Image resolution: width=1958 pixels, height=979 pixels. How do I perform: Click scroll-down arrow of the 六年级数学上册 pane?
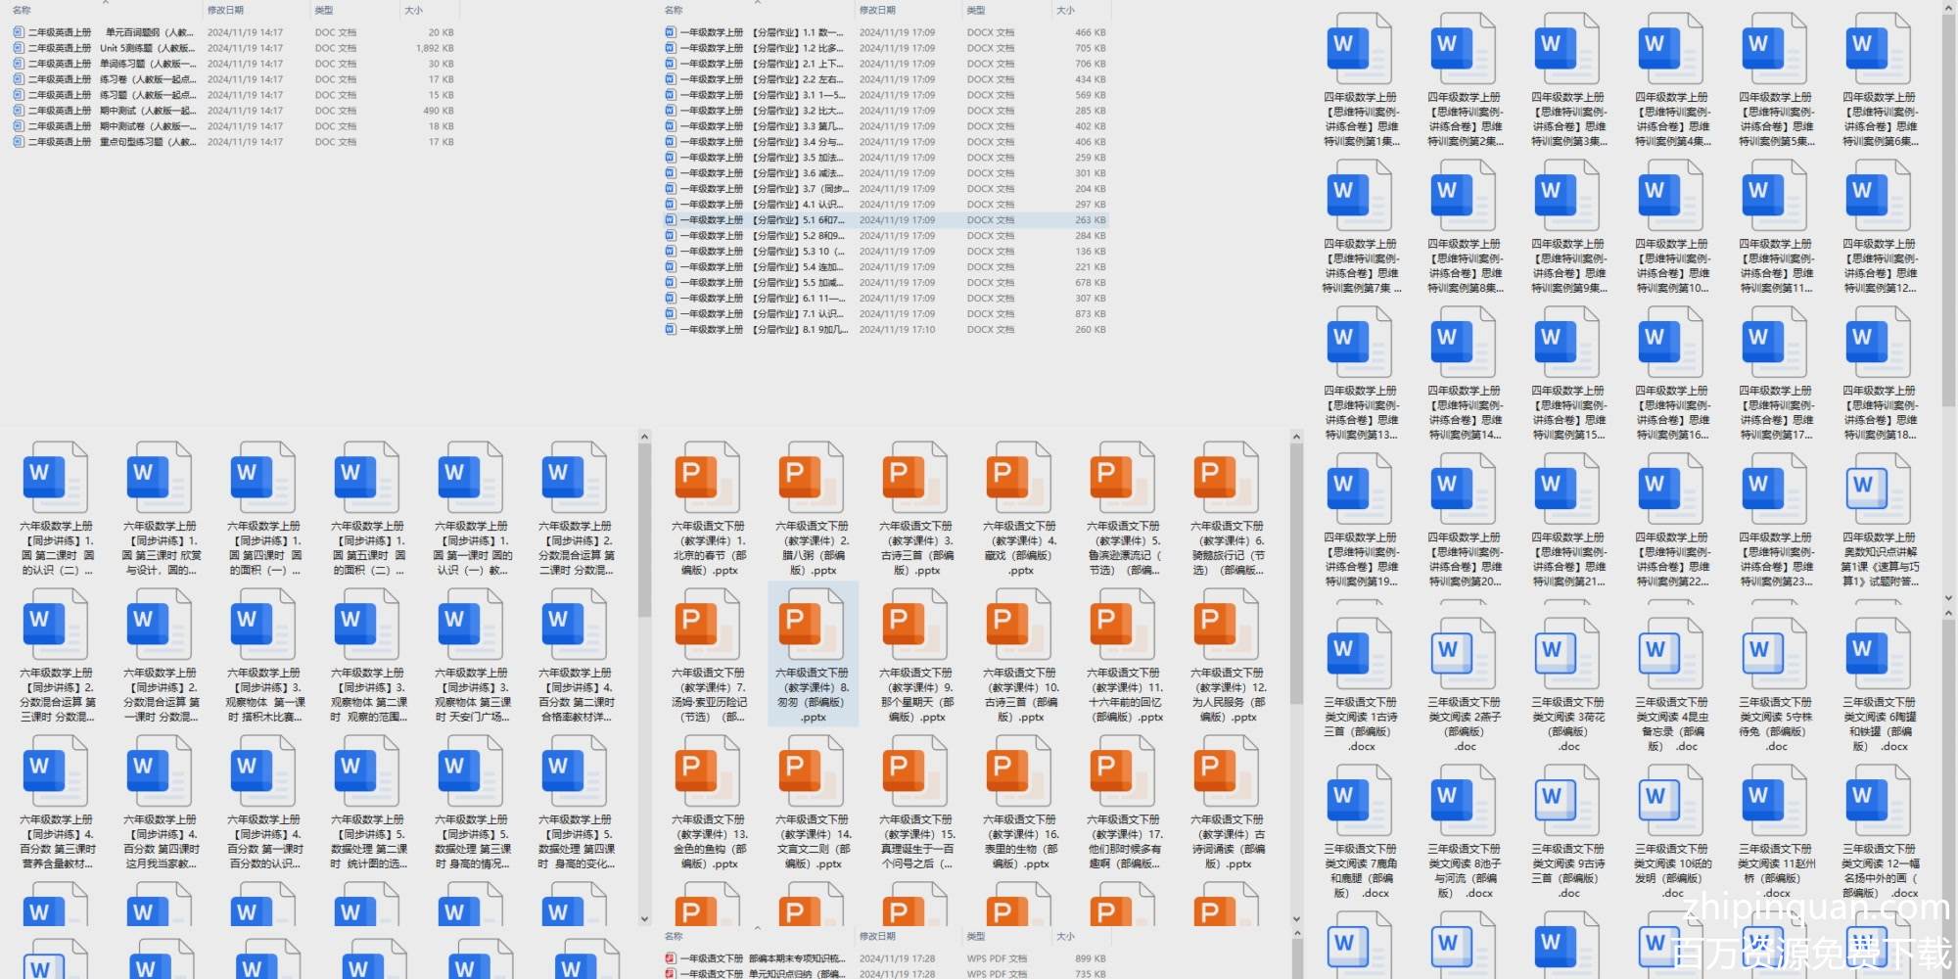(x=644, y=919)
